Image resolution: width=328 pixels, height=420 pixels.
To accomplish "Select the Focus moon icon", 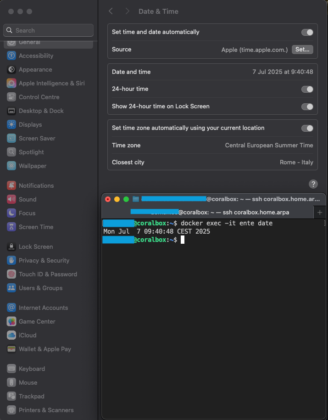I will pyautogui.click(x=11, y=213).
